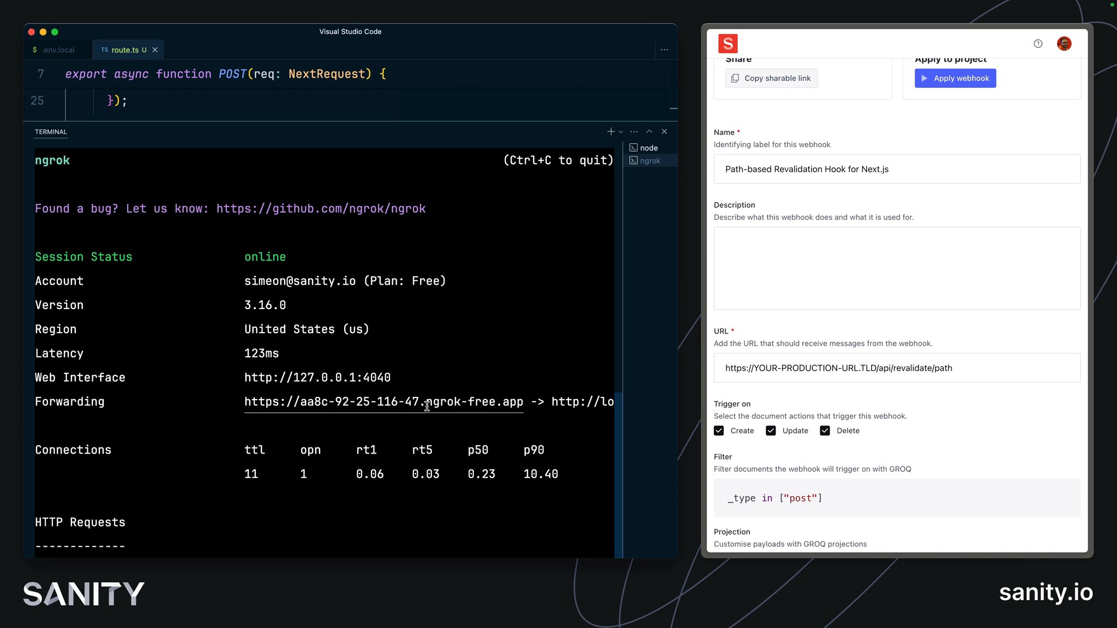Click the account simeon@sanity.io text
Viewport: 1117px width, 628px height.
click(300, 281)
